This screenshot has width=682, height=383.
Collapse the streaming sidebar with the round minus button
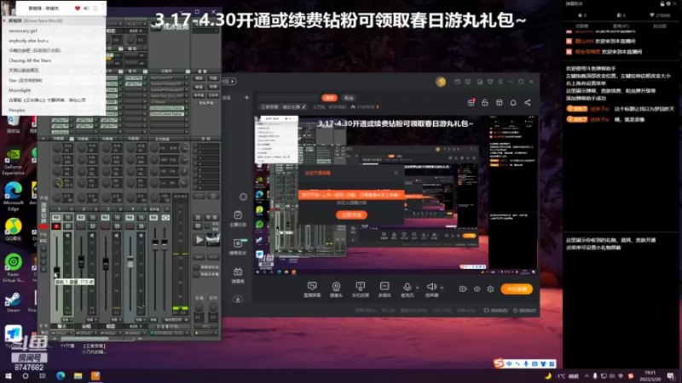(243, 197)
